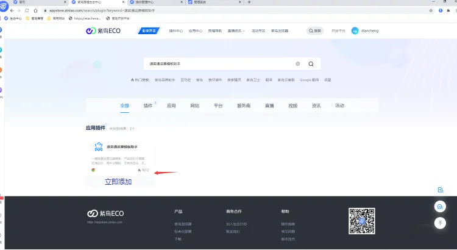The width and height of the screenshot is (457, 250).
Task: Click hot search term Google 翻译
Action: [x=309, y=80]
